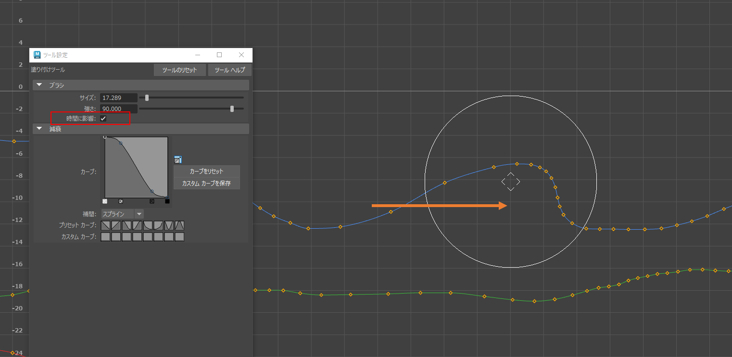Image resolution: width=732 pixels, height=357 pixels.
Task: Open ツール ヘルプ
Action: click(x=230, y=70)
